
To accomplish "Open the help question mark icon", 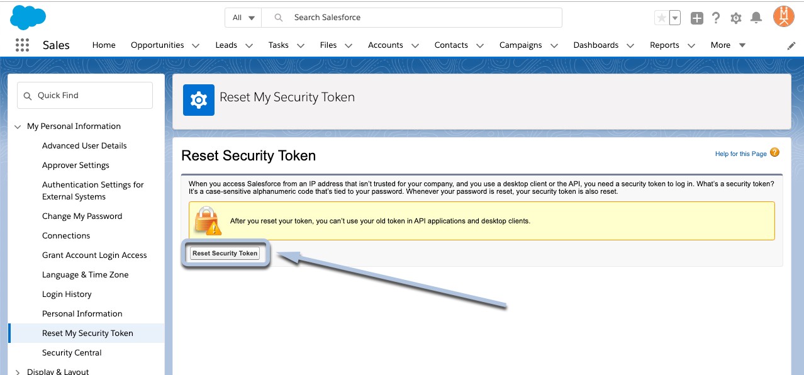I will click(x=716, y=18).
